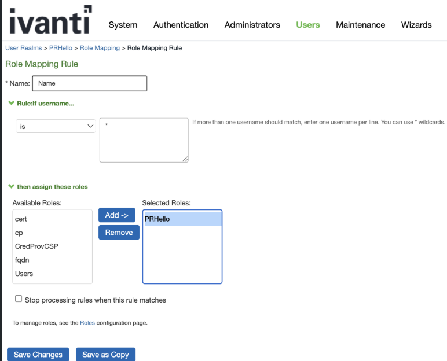Collapse the 'Rule:If username...' section
Screen dimensions: 447x361
pos(11,103)
